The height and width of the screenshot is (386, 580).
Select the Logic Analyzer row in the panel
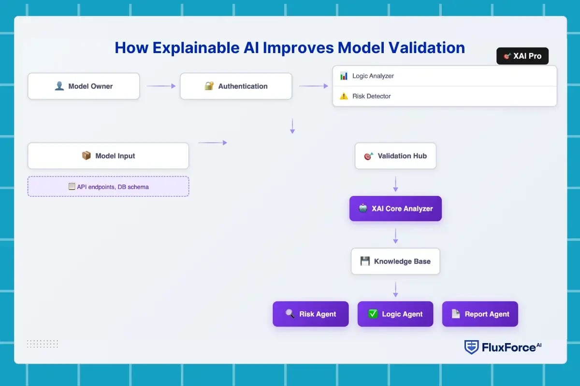[444, 76]
